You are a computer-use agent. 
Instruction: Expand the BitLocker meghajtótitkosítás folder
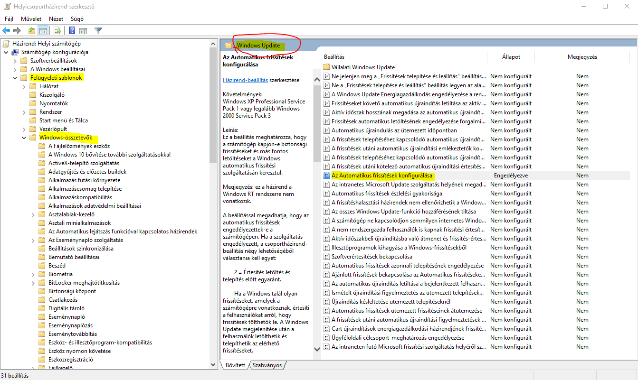tap(33, 283)
